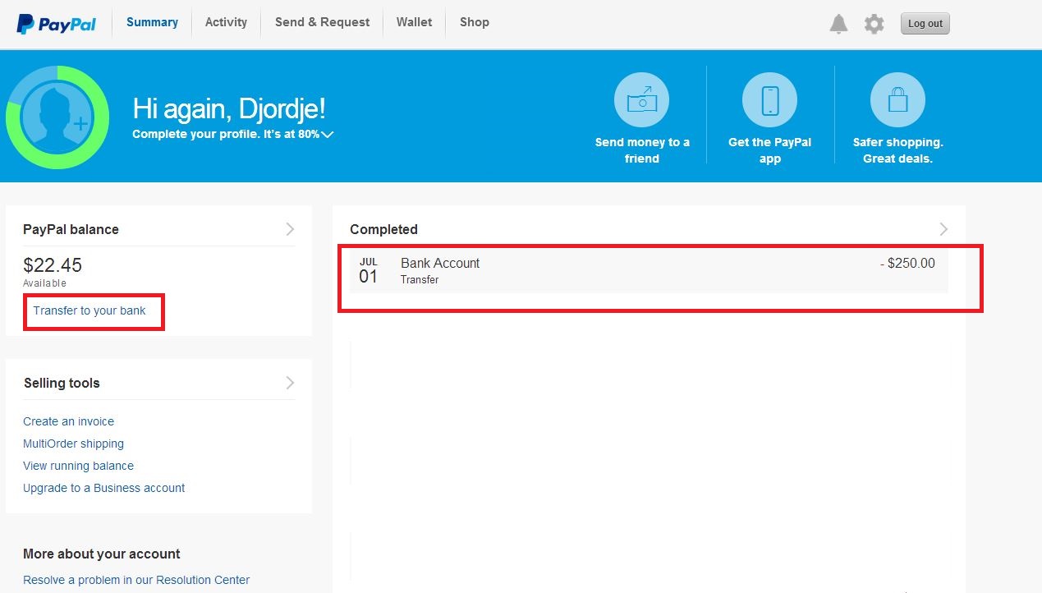Open the Jul 01 Bank Account transfer row
Image resolution: width=1042 pixels, height=593 pixels.
(x=649, y=271)
